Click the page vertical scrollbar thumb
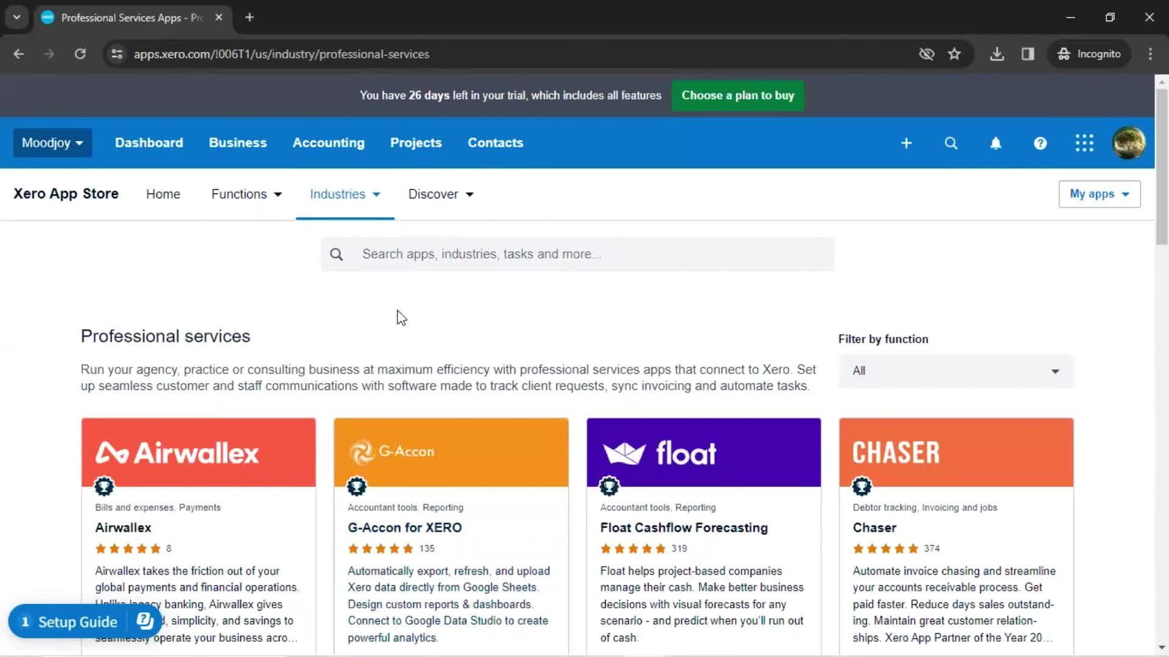1169x657 pixels. click(1161, 165)
